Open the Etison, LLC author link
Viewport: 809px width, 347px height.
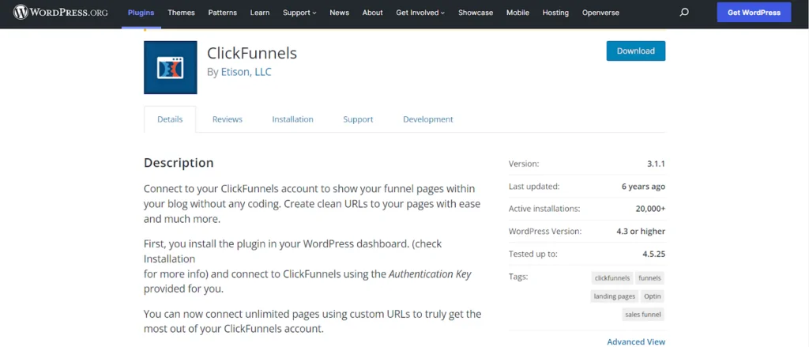[x=246, y=72]
